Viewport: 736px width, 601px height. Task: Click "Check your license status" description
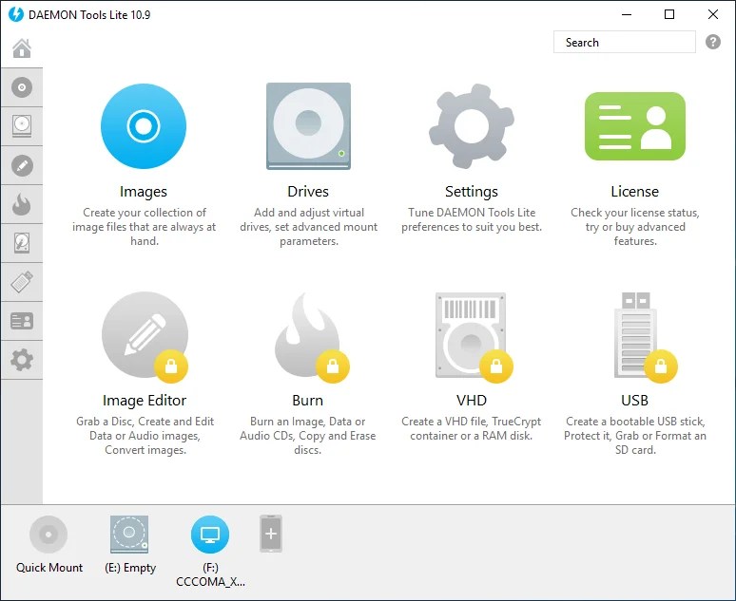tap(634, 227)
